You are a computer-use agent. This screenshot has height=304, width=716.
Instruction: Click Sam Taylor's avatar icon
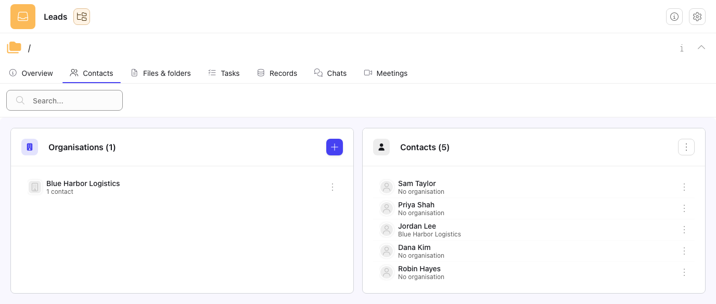(x=387, y=187)
